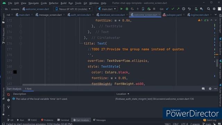This screenshot has width=222, height=125.
Task: Open the Project tool window on left sidebar
Action: [3, 18]
